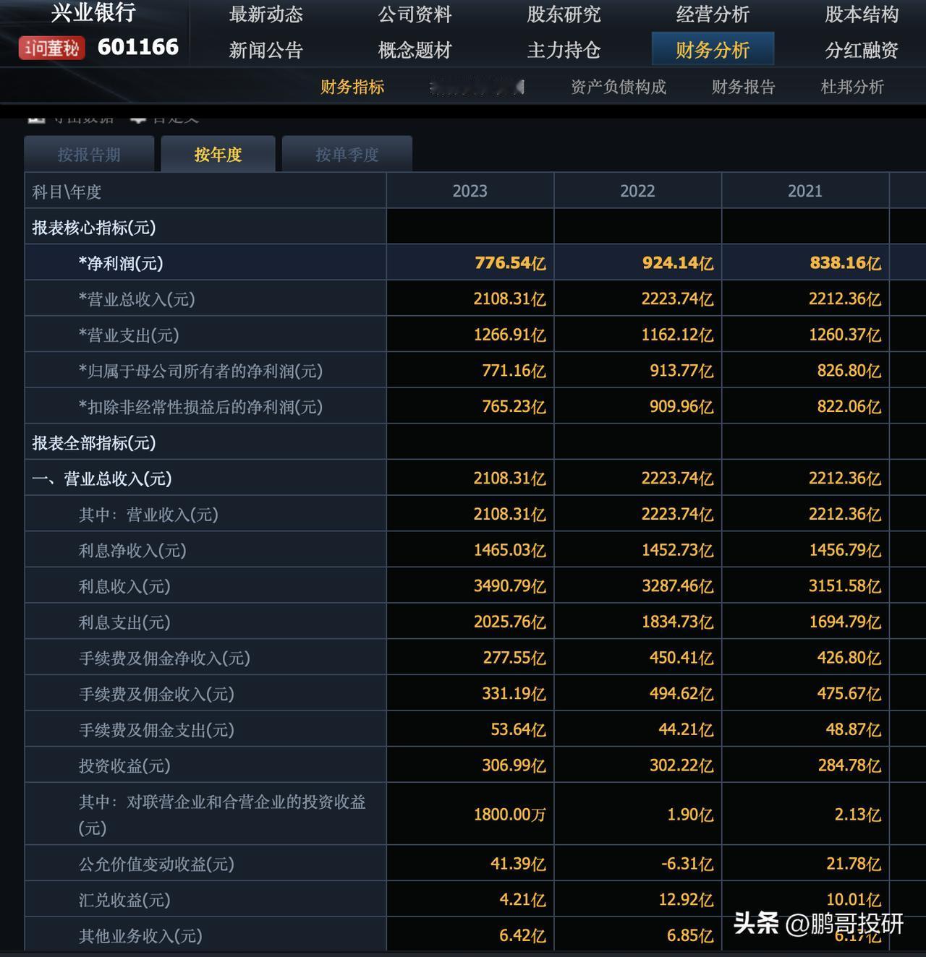Open 股本结构 section
Viewport: 926px width, 957px height.
coord(862,14)
